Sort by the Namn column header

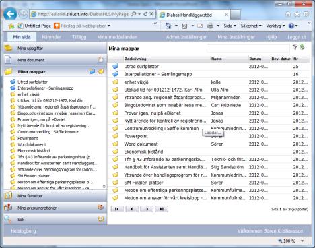pos(217,59)
